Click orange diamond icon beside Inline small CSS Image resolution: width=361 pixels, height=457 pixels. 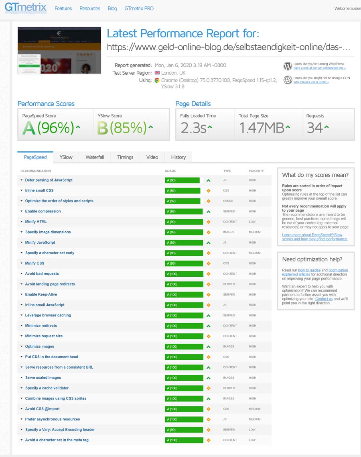tap(209, 191)
